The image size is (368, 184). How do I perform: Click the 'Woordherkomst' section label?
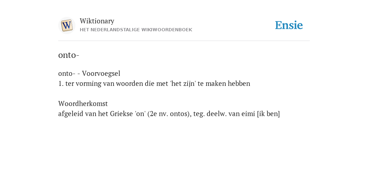(83, 104)
